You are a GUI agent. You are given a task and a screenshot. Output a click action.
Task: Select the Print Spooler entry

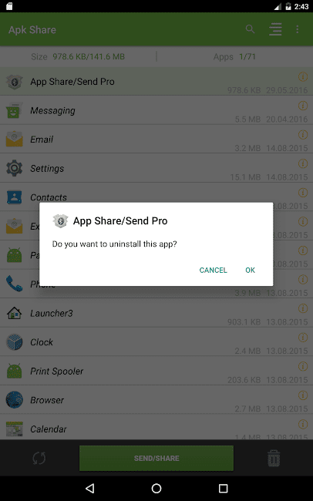click(x=156, y=371)
